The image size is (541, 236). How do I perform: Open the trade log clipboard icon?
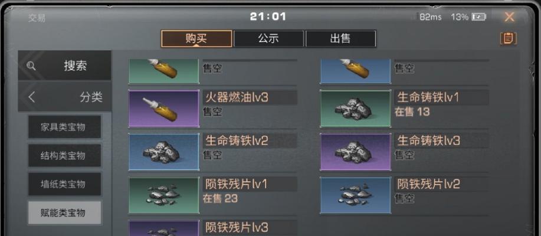[x=508, y=38]
